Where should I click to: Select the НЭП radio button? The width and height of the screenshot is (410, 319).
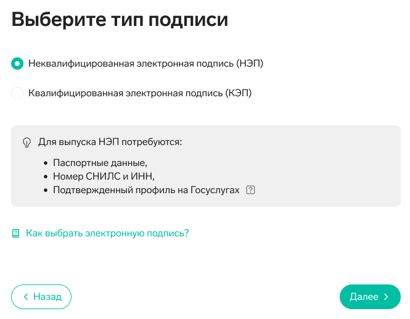[x=17, y=64]
